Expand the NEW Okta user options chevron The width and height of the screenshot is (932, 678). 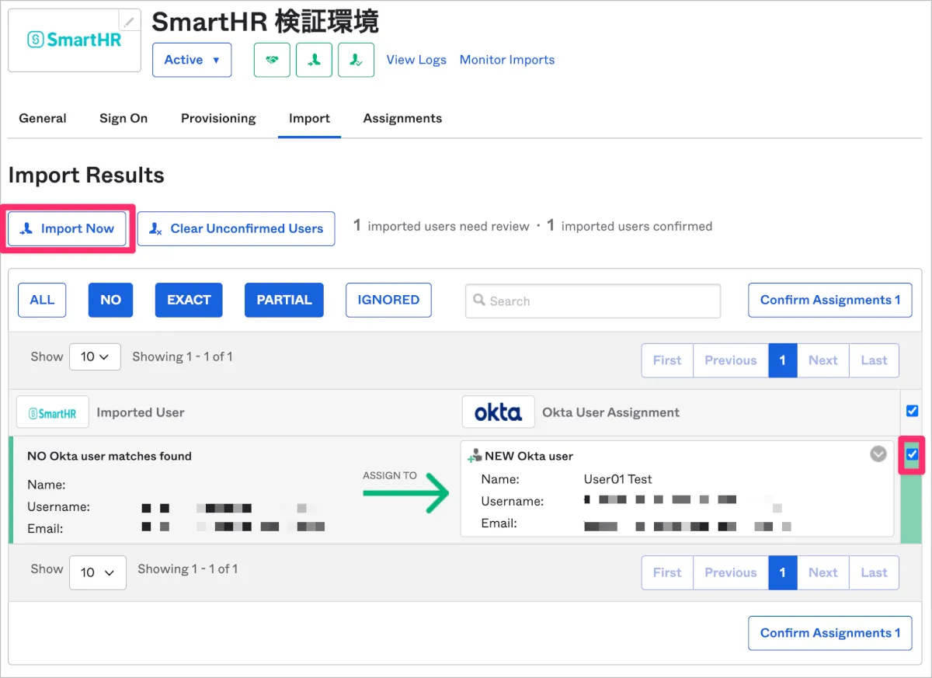tap(878, 454)
